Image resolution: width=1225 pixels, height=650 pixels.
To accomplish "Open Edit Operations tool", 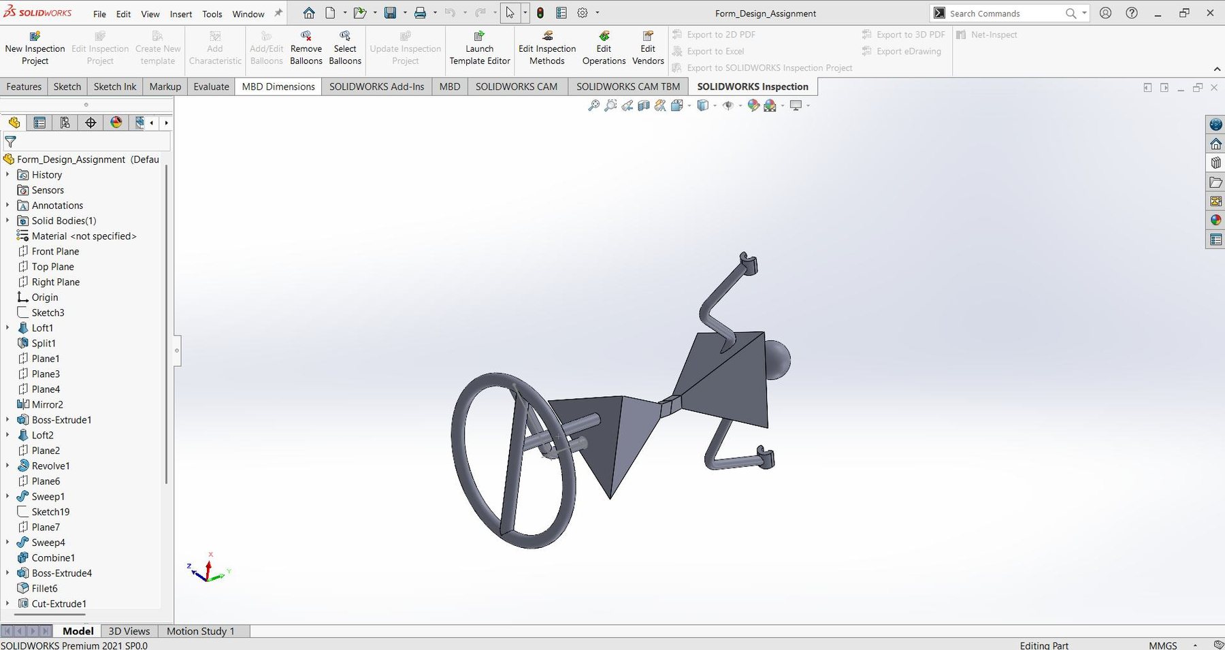I will [604, 48].
